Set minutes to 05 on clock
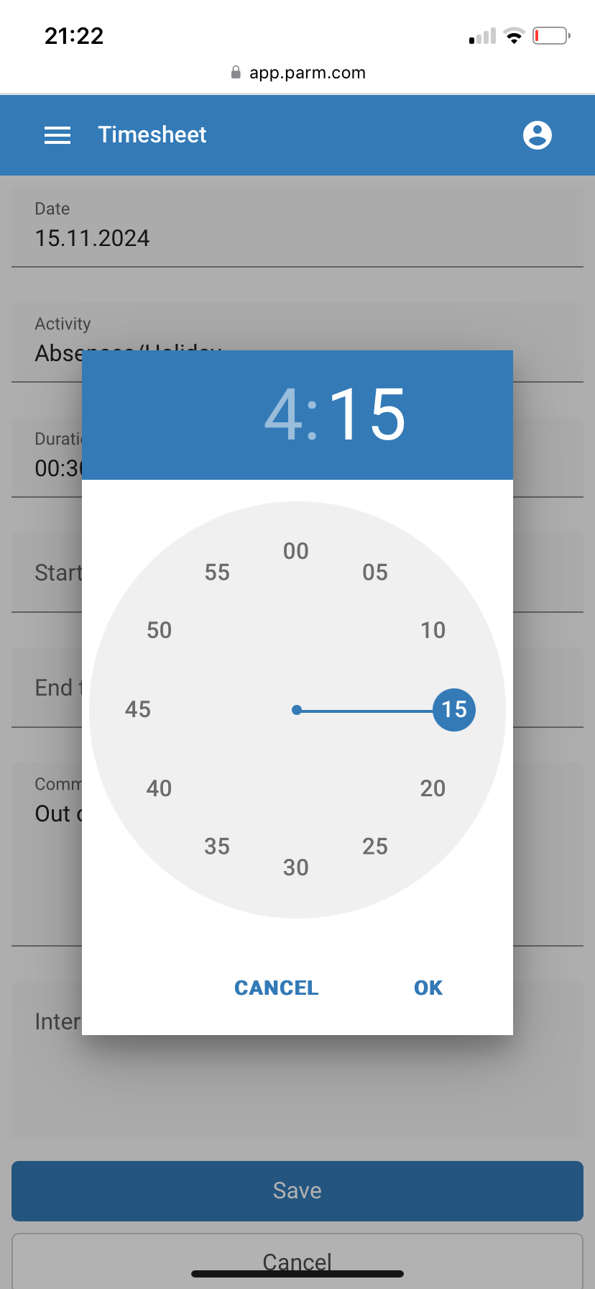Image resolution: width=595 pixels, height=1289 pixels. 375,573
